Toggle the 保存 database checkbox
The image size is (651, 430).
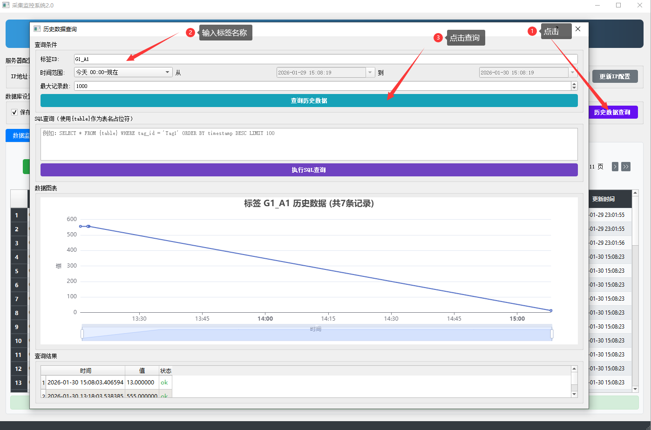pos(14,112)
